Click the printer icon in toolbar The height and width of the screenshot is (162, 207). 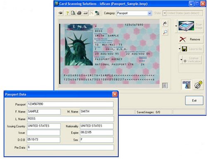[79, 13]
